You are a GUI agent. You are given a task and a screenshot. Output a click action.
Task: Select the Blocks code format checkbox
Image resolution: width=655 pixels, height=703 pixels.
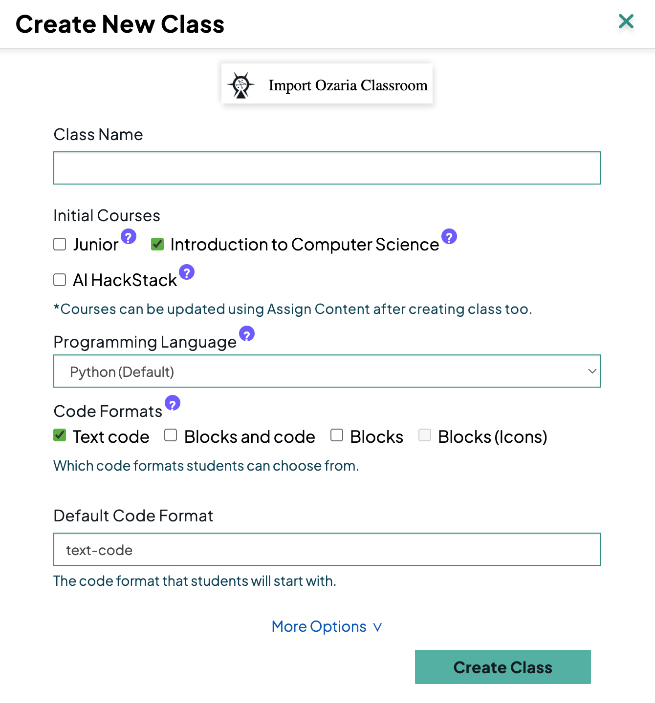point(337,435)
